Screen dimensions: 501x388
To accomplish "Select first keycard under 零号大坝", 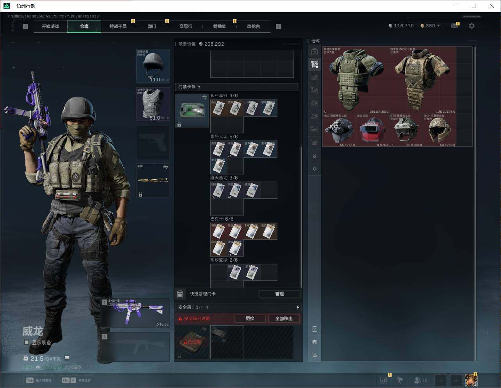I will pyautogui.click(x=219, y=149).
